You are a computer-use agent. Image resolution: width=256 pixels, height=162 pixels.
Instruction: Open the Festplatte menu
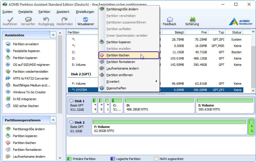tap(26, 12)
